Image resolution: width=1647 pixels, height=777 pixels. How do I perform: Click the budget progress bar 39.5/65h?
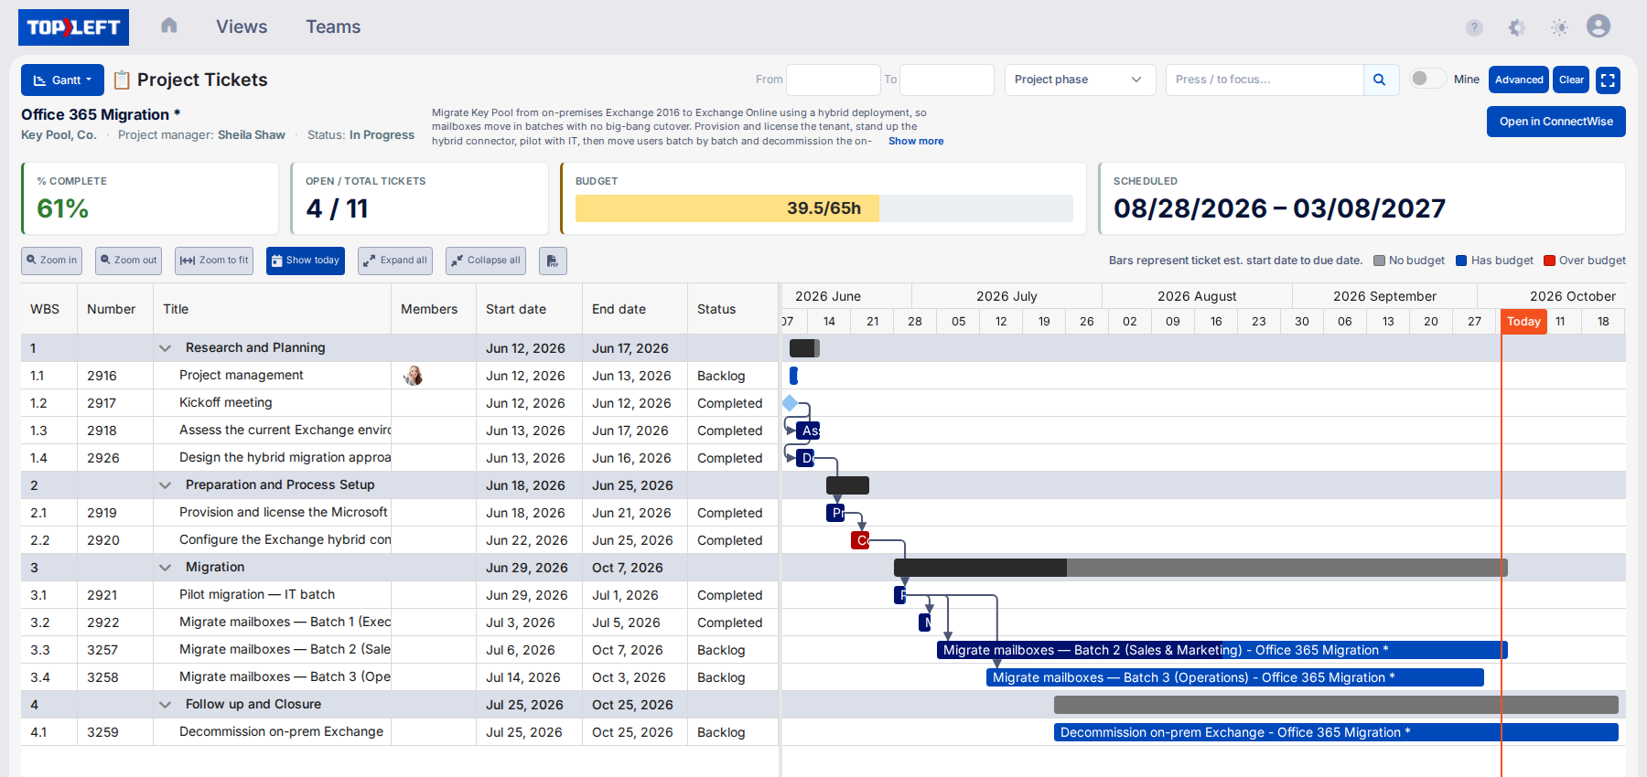(x=823, y=208)
